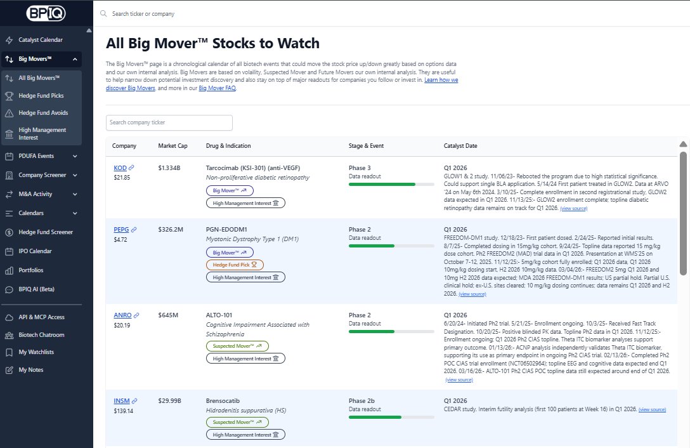Click the My Watchlists bookmark icon
Screen dimensions: 690x448
click(10, 352)
